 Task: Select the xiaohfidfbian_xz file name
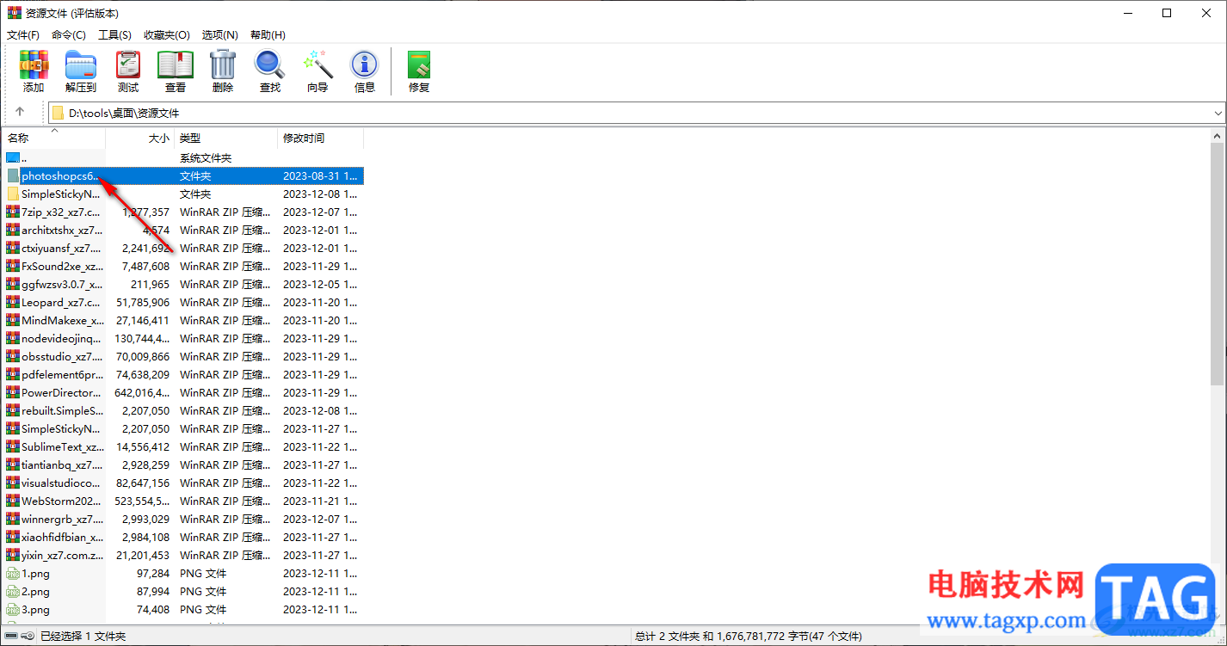pyautogui.click(x=61, y=537)
